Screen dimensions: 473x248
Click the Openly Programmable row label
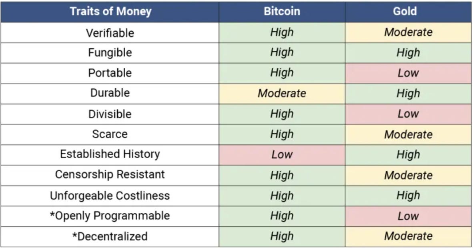pos(110,216)
